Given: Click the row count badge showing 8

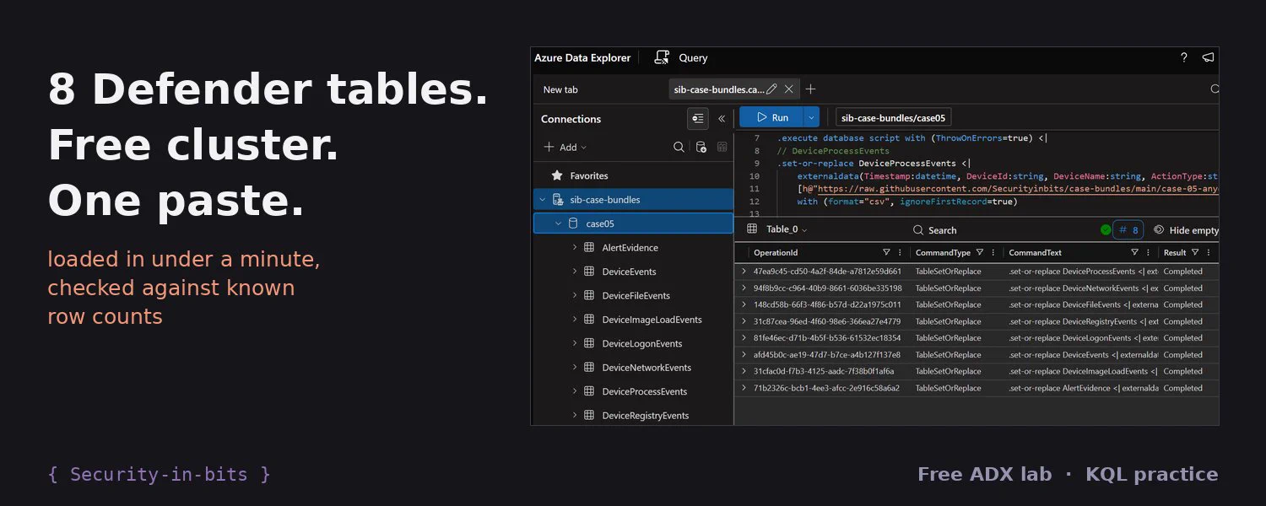Looking at the screenshot, I should [x=1128, y=229].
